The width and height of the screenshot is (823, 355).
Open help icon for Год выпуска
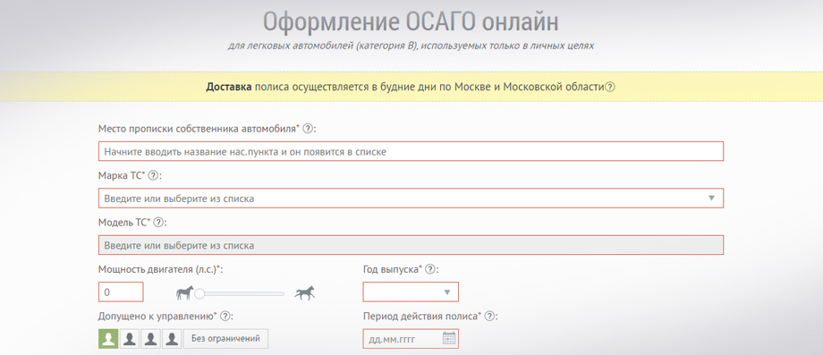tap(430, 269)
